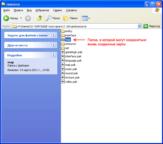Select the music.pak file icon

pos(63,69)
